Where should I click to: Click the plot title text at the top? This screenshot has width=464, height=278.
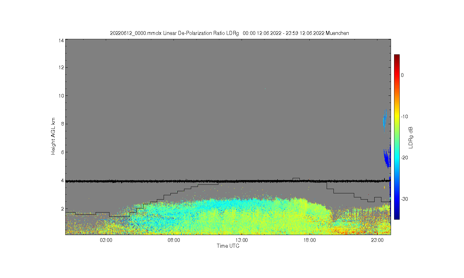(x=229, y=33)
